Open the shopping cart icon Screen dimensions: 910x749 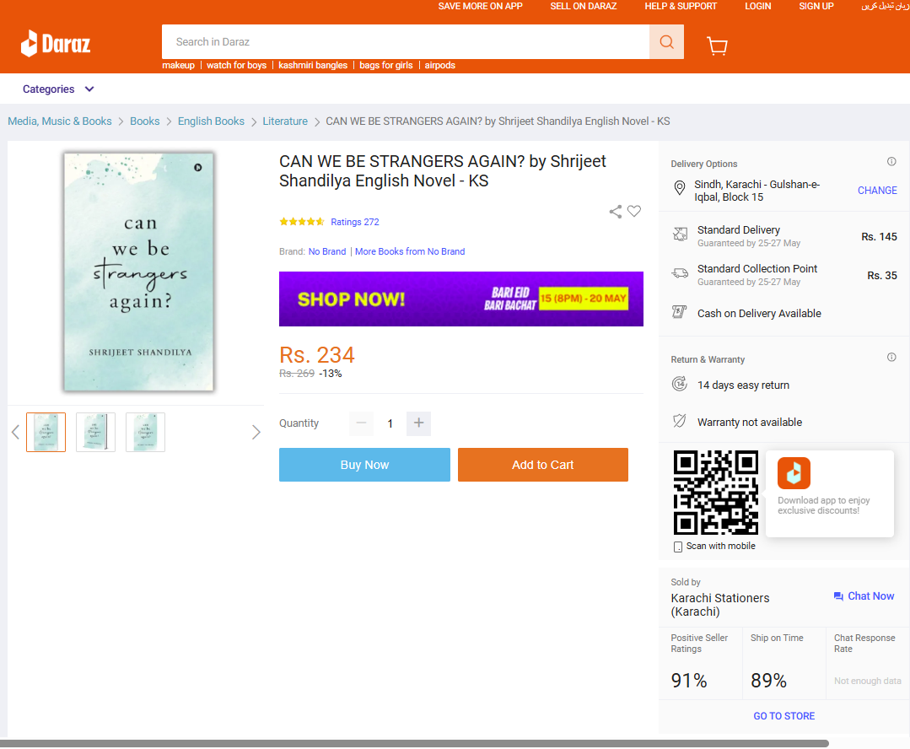tap(718, 46)
